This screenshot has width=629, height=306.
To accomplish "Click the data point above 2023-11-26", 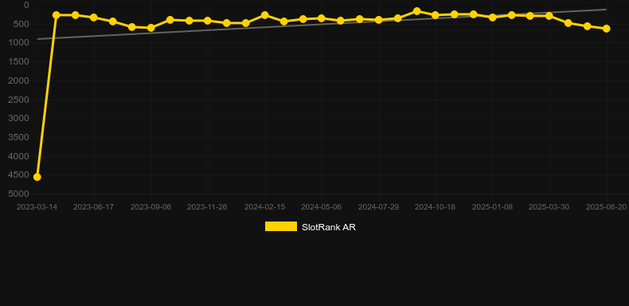I will click(207, 21).
